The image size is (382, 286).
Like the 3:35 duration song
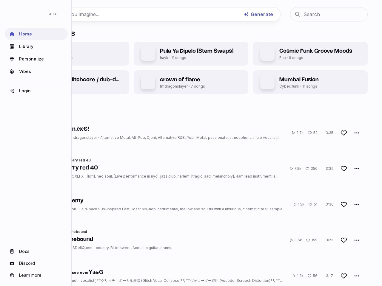tap(344, 133)
